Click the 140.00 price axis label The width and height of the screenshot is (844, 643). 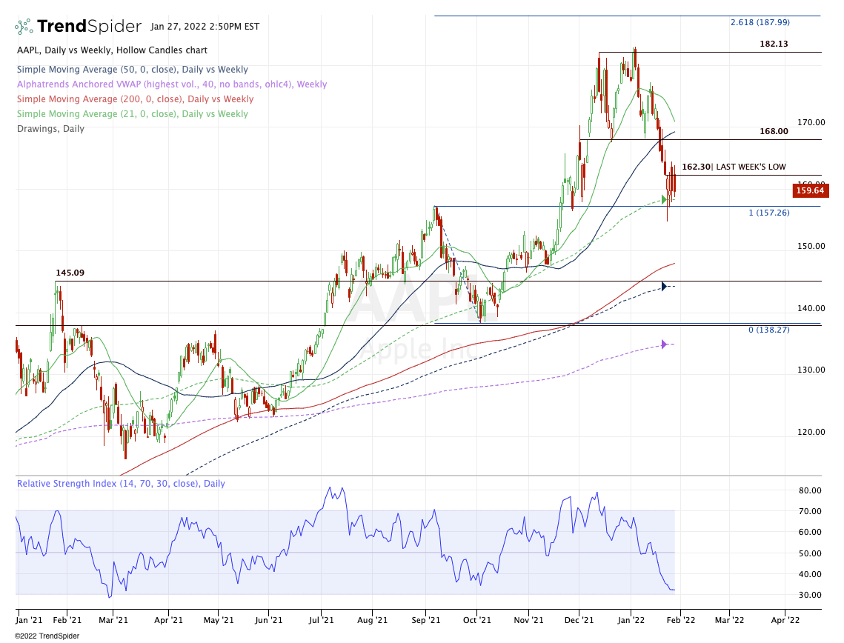[x=811, y=308]
